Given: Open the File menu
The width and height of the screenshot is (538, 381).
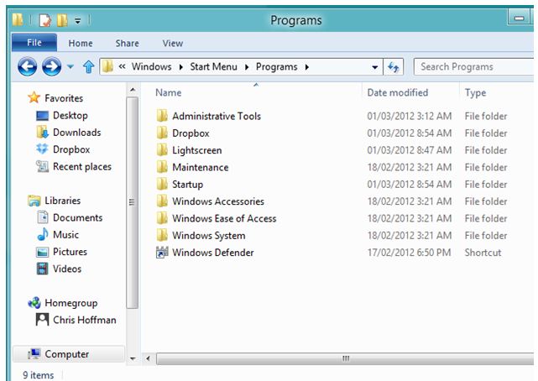Looking at the screenshot, I should pyautogui.click(x=34, y=43).
